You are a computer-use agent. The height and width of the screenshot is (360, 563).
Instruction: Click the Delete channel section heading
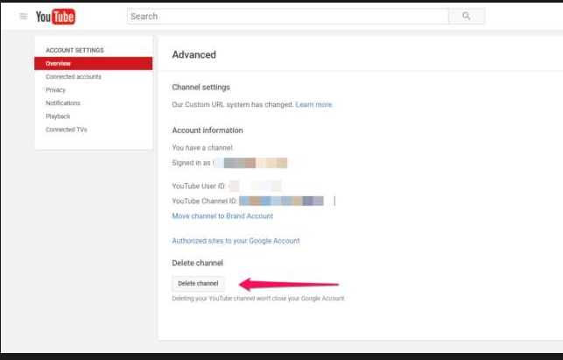[198, 263]
